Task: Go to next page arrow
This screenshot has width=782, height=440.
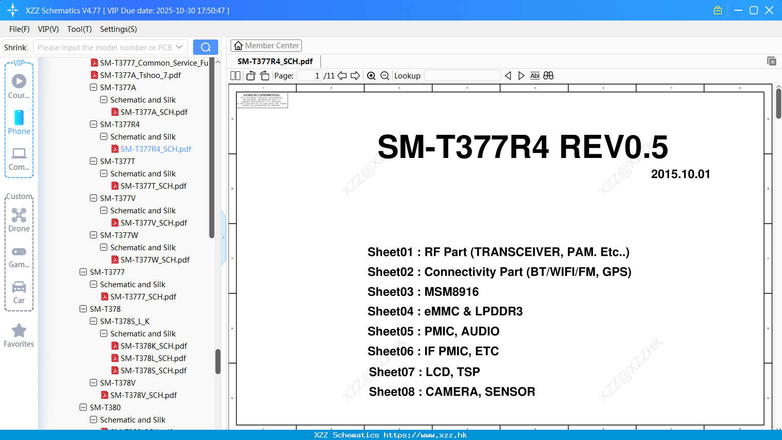Action: [x=355, y=75]
